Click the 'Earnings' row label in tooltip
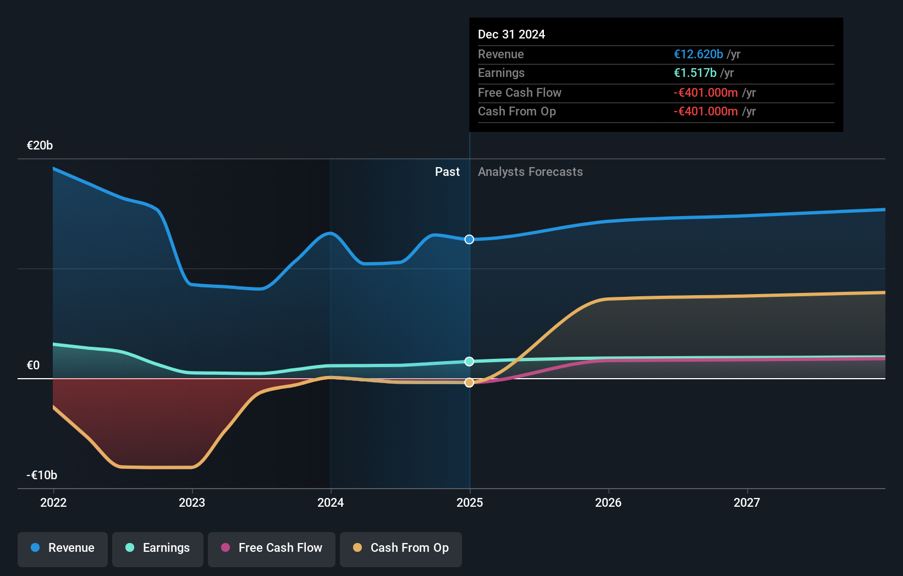Screen dimensions: 903x576 coord(501,73)
